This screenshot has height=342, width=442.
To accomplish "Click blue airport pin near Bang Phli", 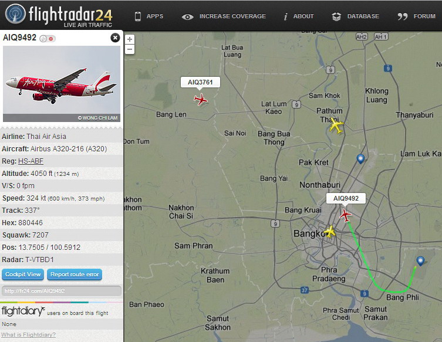I will coord(420,261).
